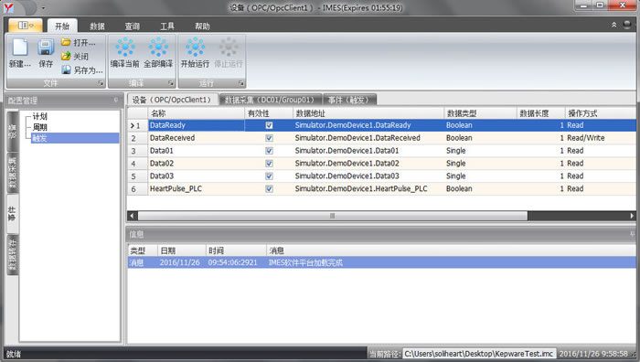This screenshot has width=640, height=362.
Task: Open quick access toolbar dropdown arrow
Action: 43,7
